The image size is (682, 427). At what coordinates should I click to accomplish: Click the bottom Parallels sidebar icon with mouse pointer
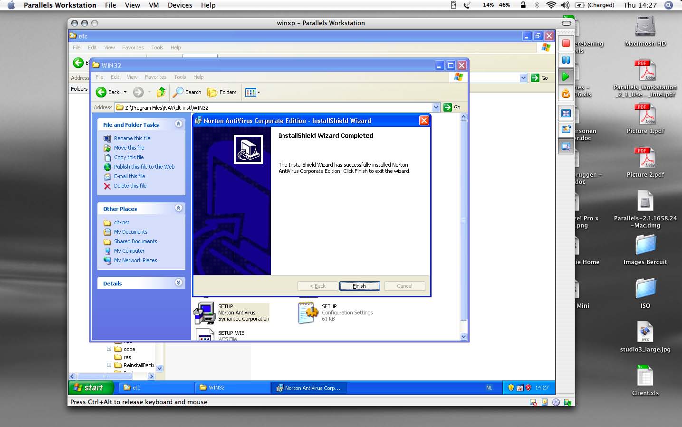point(566,147)
